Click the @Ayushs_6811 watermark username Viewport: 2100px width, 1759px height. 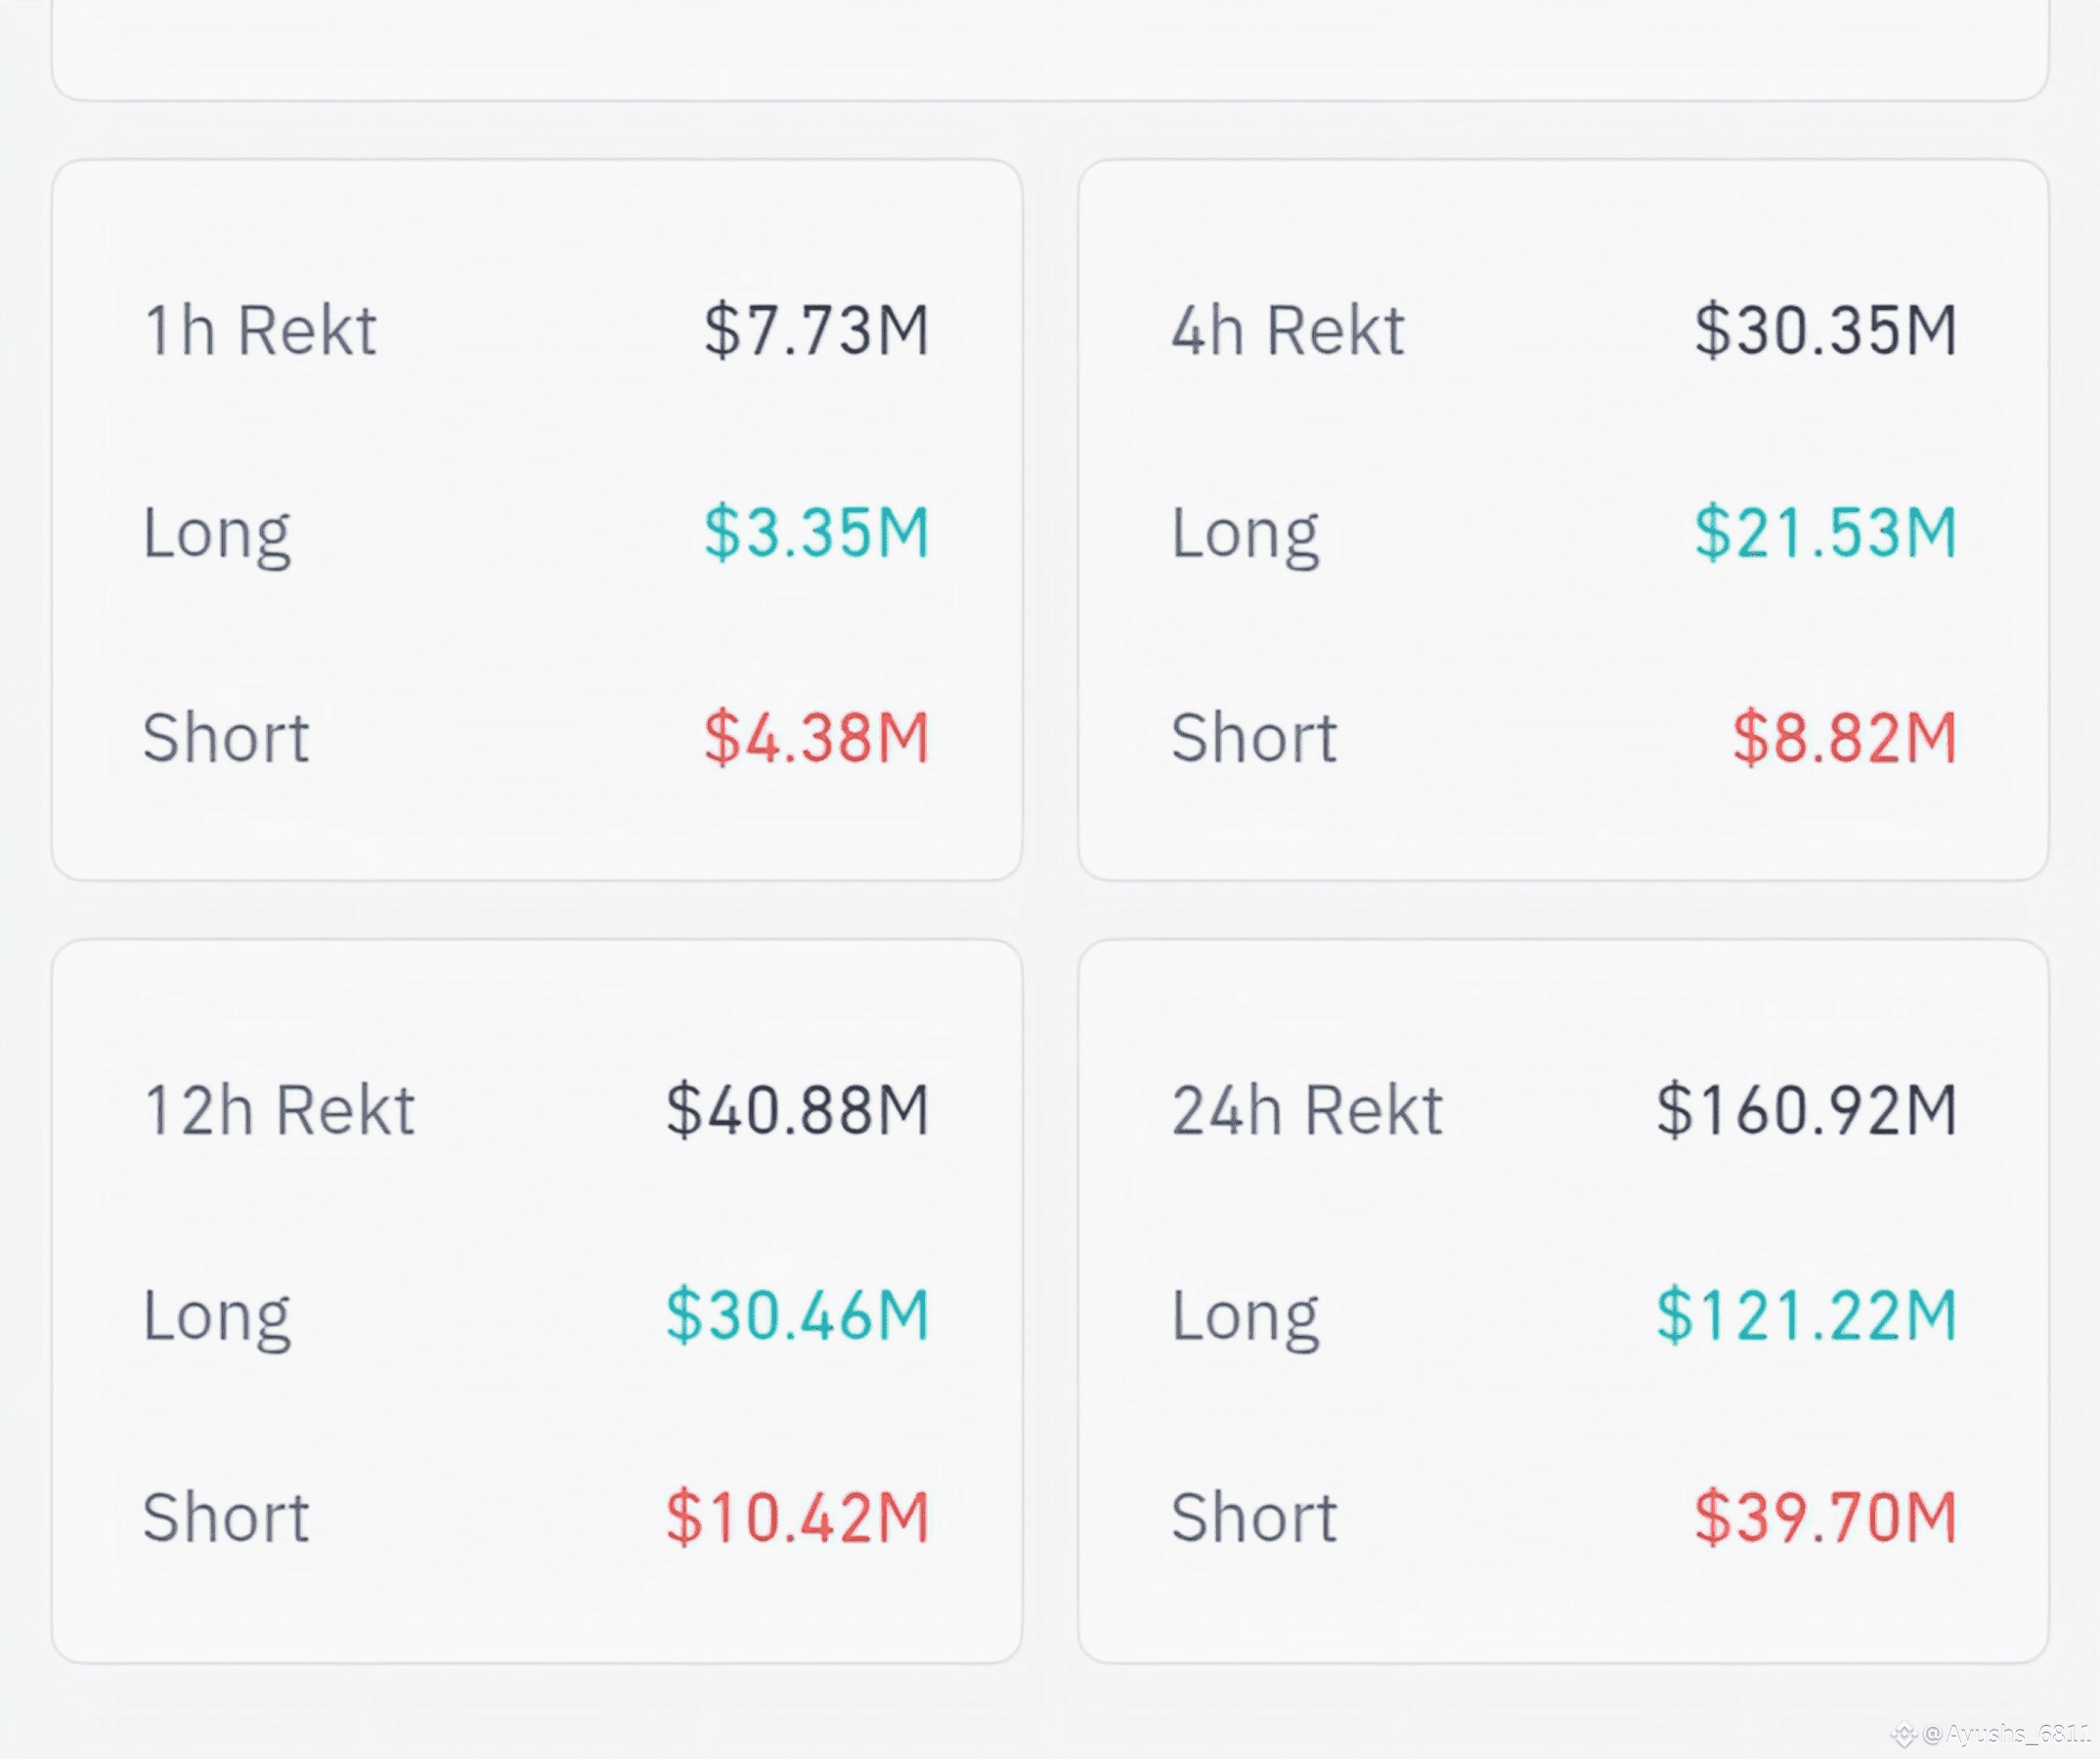pos(2006,1734)
